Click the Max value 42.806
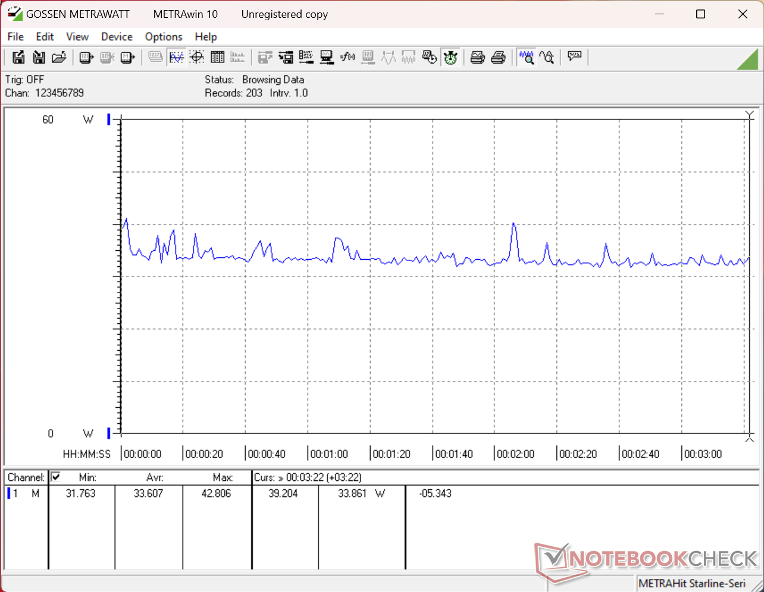The height and width of the screenshot is (592, 764). coord(215,493)
